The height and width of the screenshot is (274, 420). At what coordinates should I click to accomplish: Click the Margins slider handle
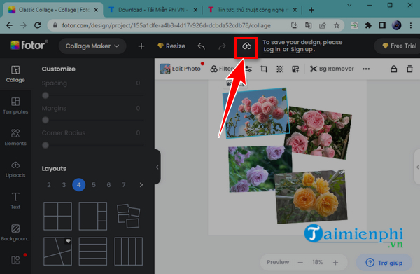pyautogui.click(x=45, y=120)
